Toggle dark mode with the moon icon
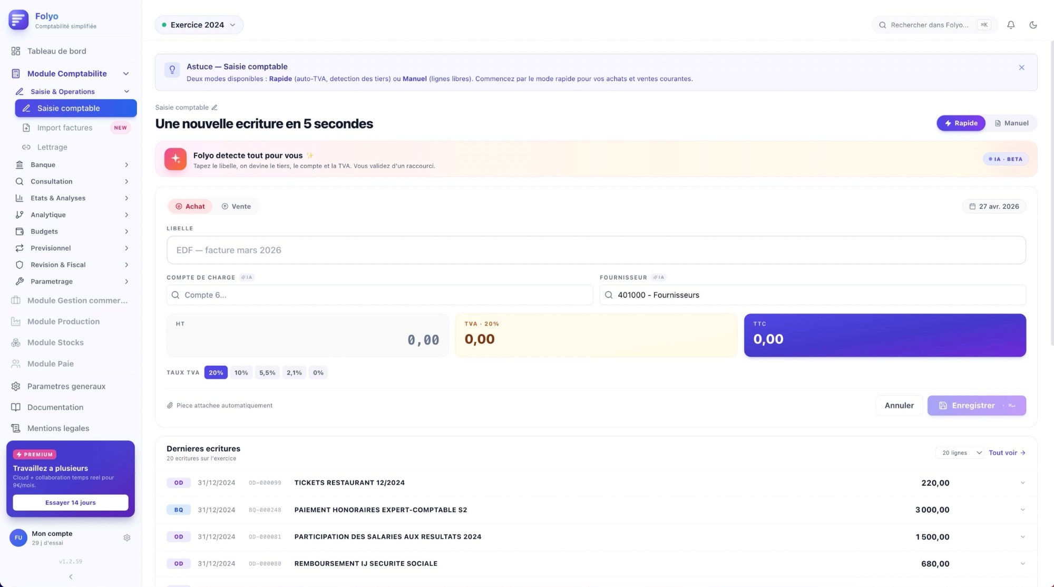 click(1033, 25)
